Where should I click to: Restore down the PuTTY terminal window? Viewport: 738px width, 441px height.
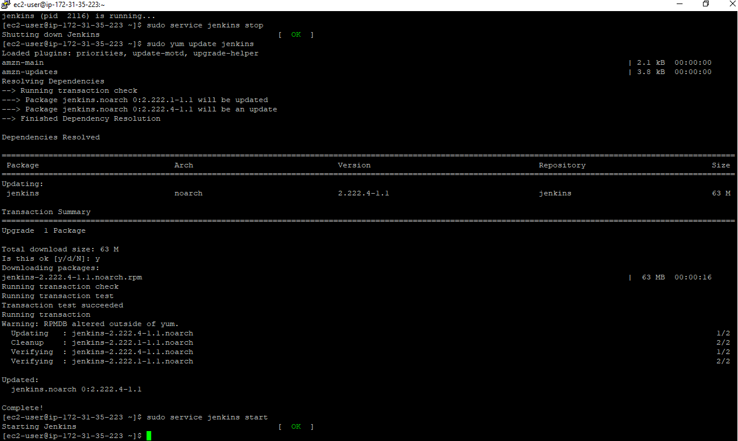(x=706, y=4)
